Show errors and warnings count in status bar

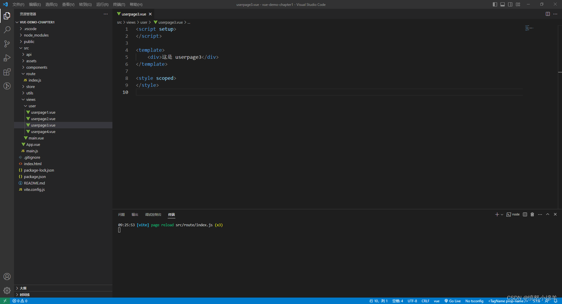click(x=20, y=301)
